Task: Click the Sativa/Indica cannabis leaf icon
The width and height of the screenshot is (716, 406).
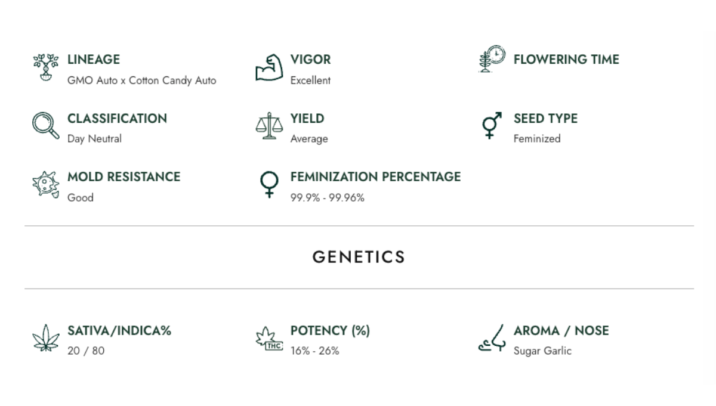Action: (46, 338)
